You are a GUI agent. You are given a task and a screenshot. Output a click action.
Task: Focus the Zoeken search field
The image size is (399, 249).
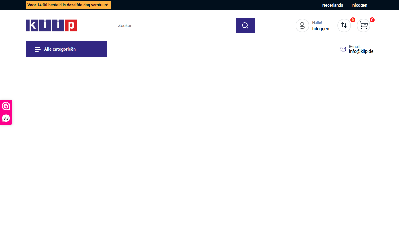(x=173, y=26)
